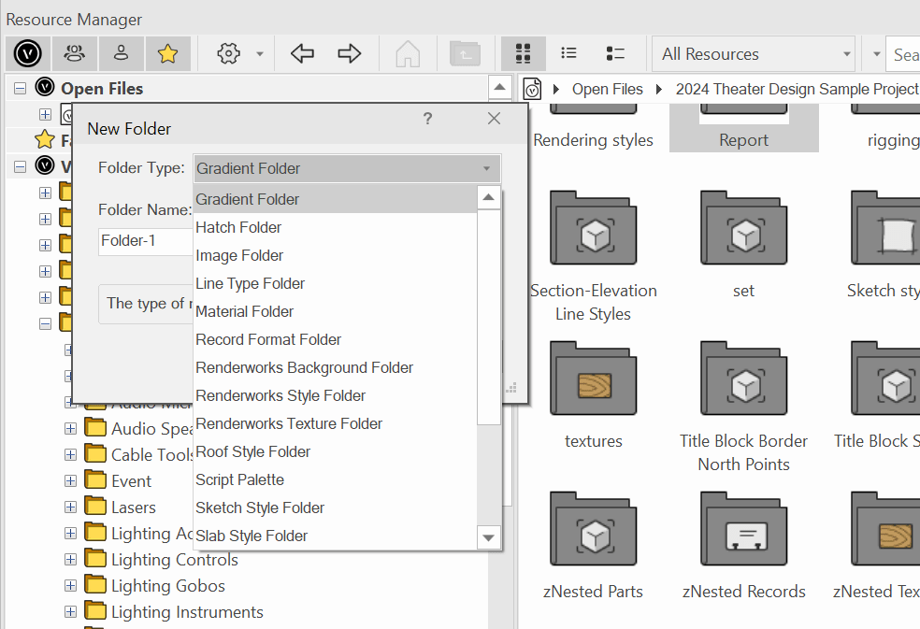The width and height of the screenshot is (920, 629).
Task: Click 2024 Theater Design Sample Project breadcrumb
Action: (x=798, y=89)
